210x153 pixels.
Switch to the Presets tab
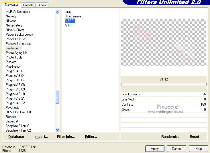point(28,5)
